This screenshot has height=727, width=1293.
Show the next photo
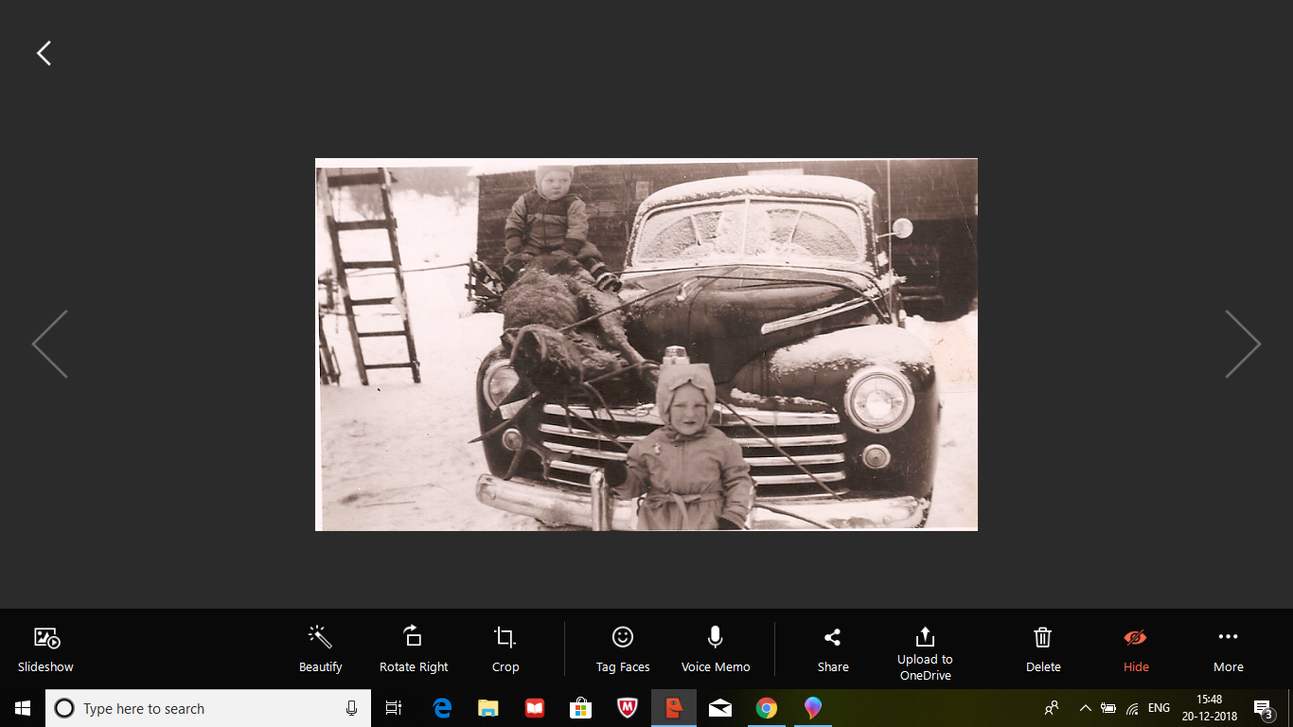tap(1242, 344)
